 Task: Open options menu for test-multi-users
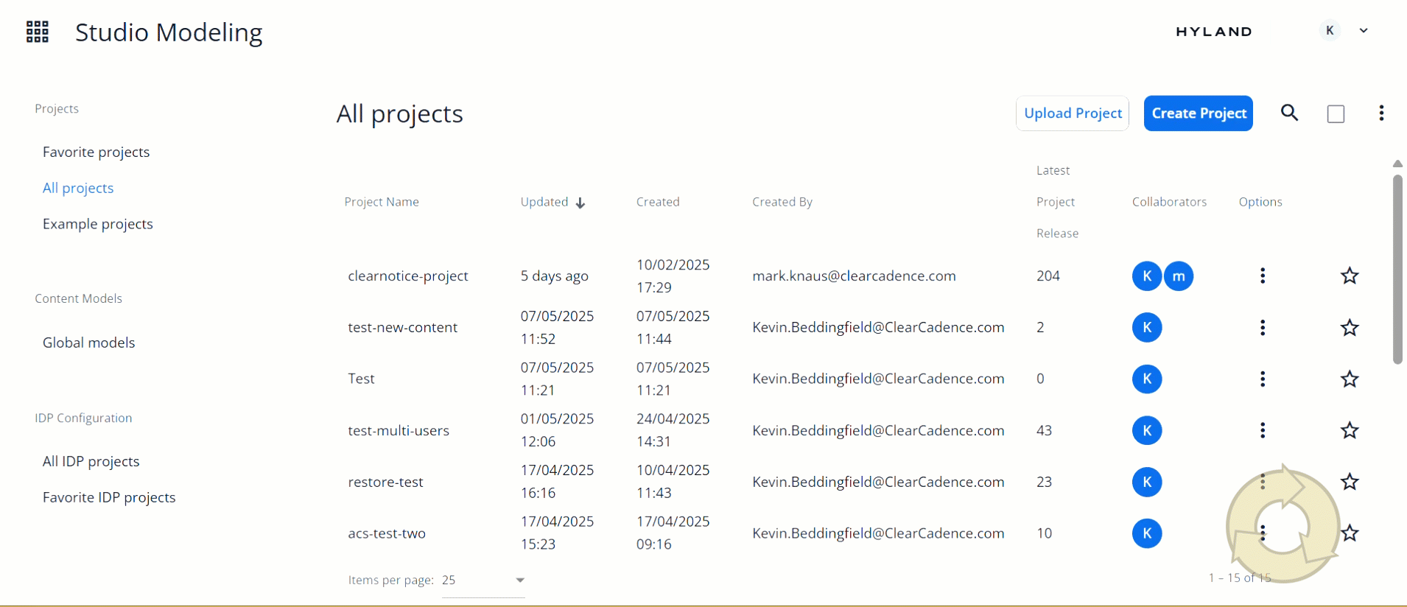coord(1263,430)
